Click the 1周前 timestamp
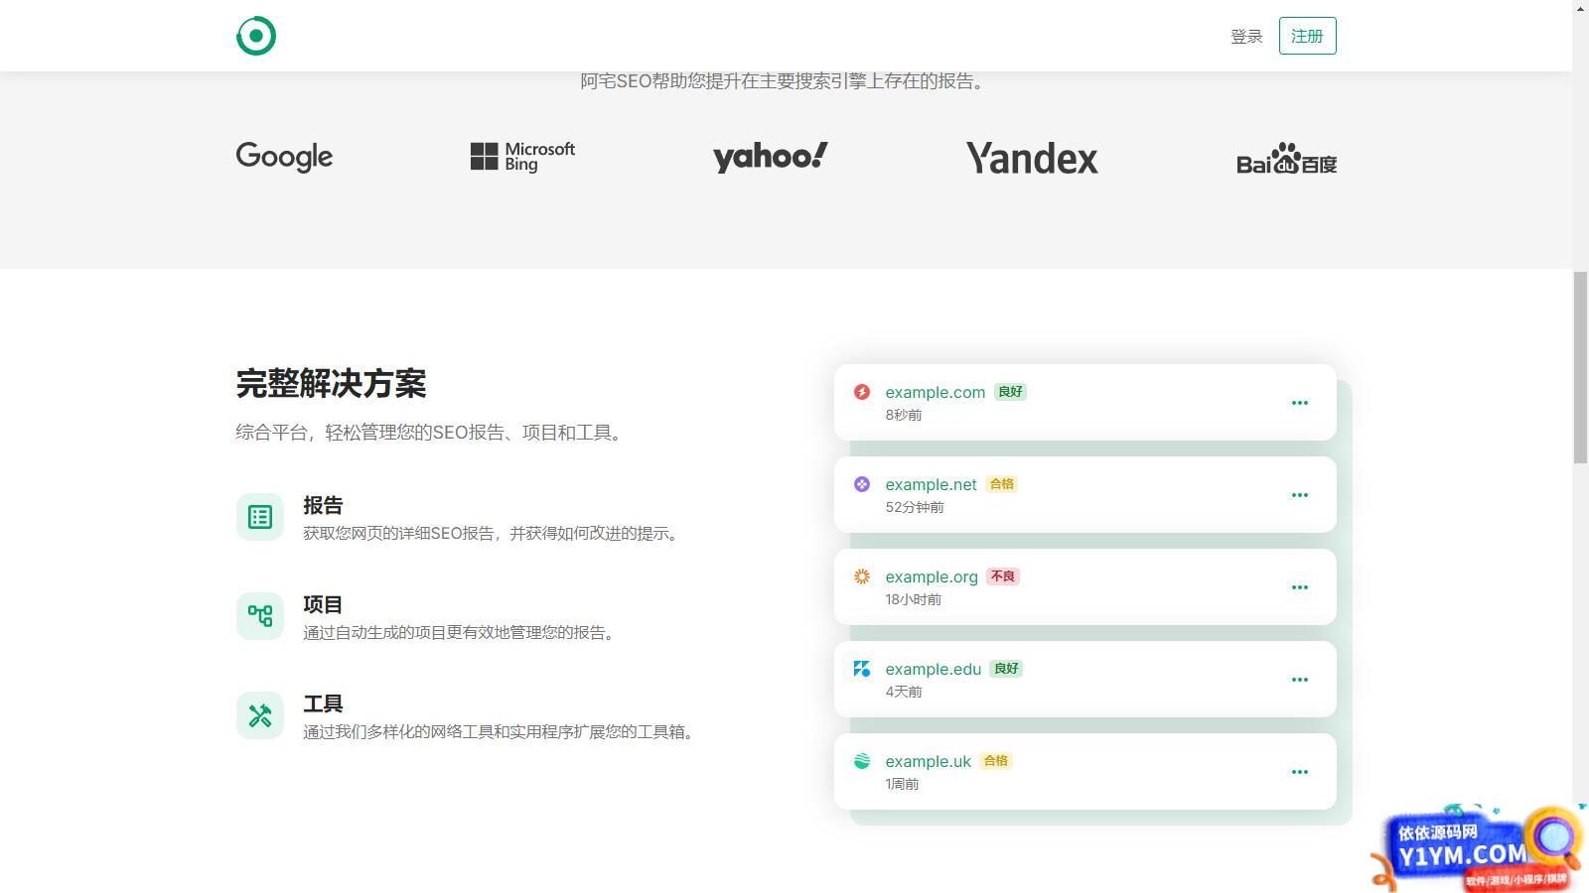 pyautogui.click(x=902, y=784)
